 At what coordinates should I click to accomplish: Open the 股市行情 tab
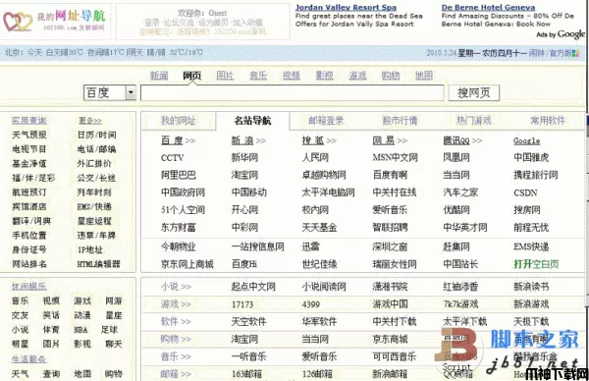tap(400, 121)
